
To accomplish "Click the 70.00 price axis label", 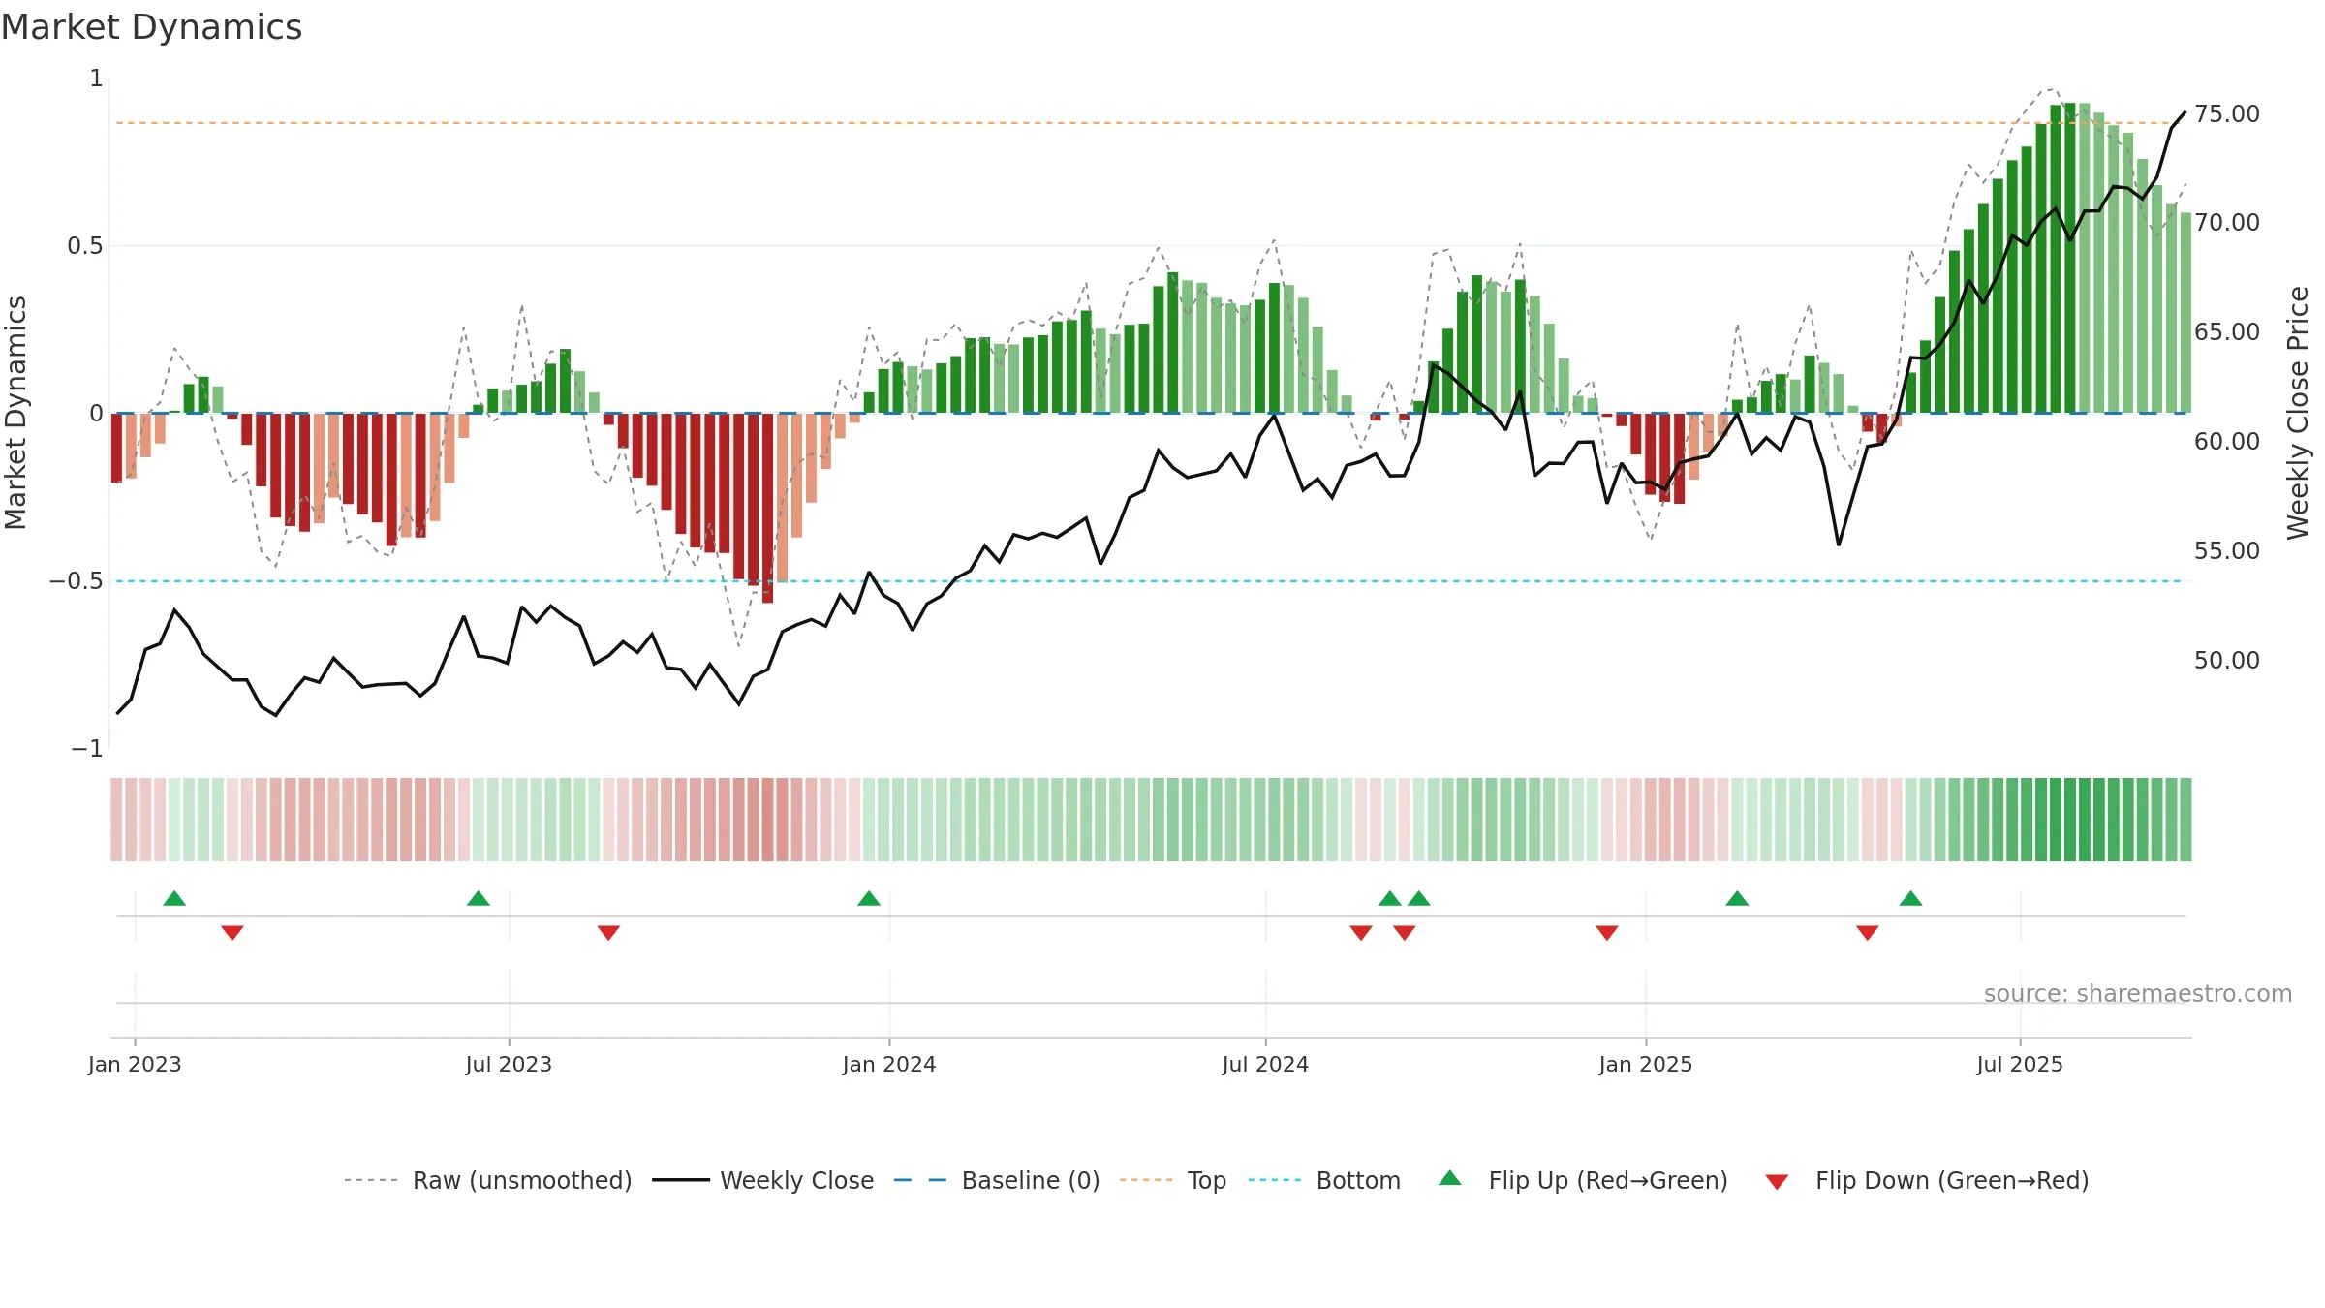I will coord(2227,223).
